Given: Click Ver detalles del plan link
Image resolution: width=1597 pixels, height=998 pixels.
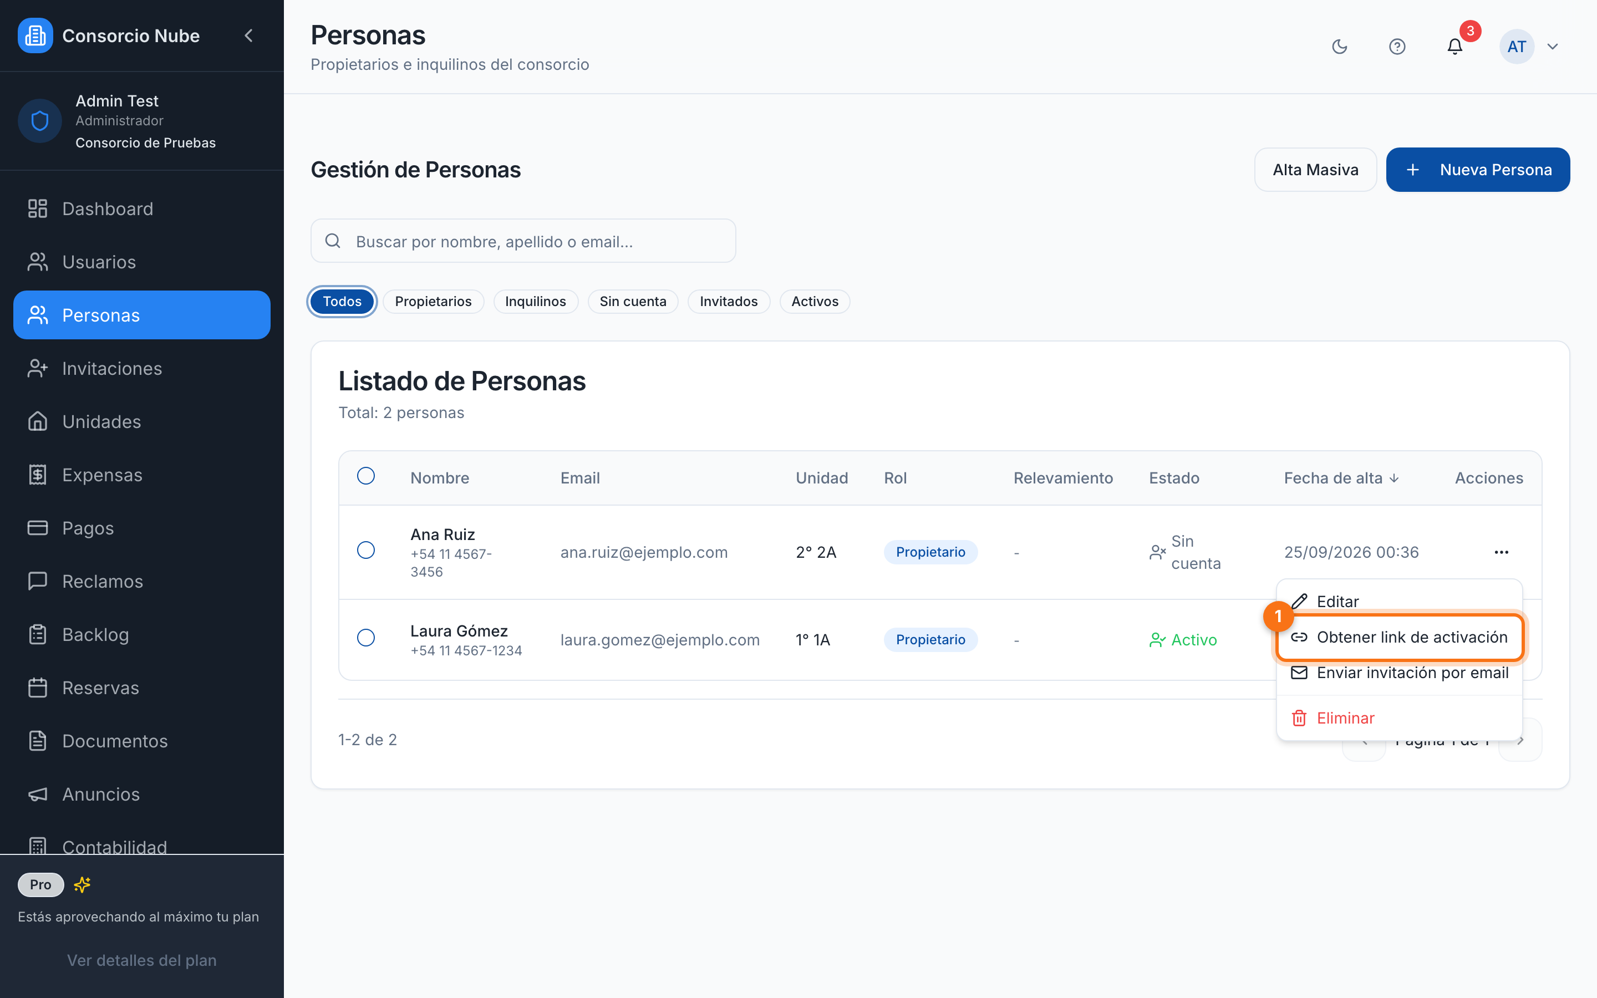Looking at the screenshot, I should coord(142,960).
